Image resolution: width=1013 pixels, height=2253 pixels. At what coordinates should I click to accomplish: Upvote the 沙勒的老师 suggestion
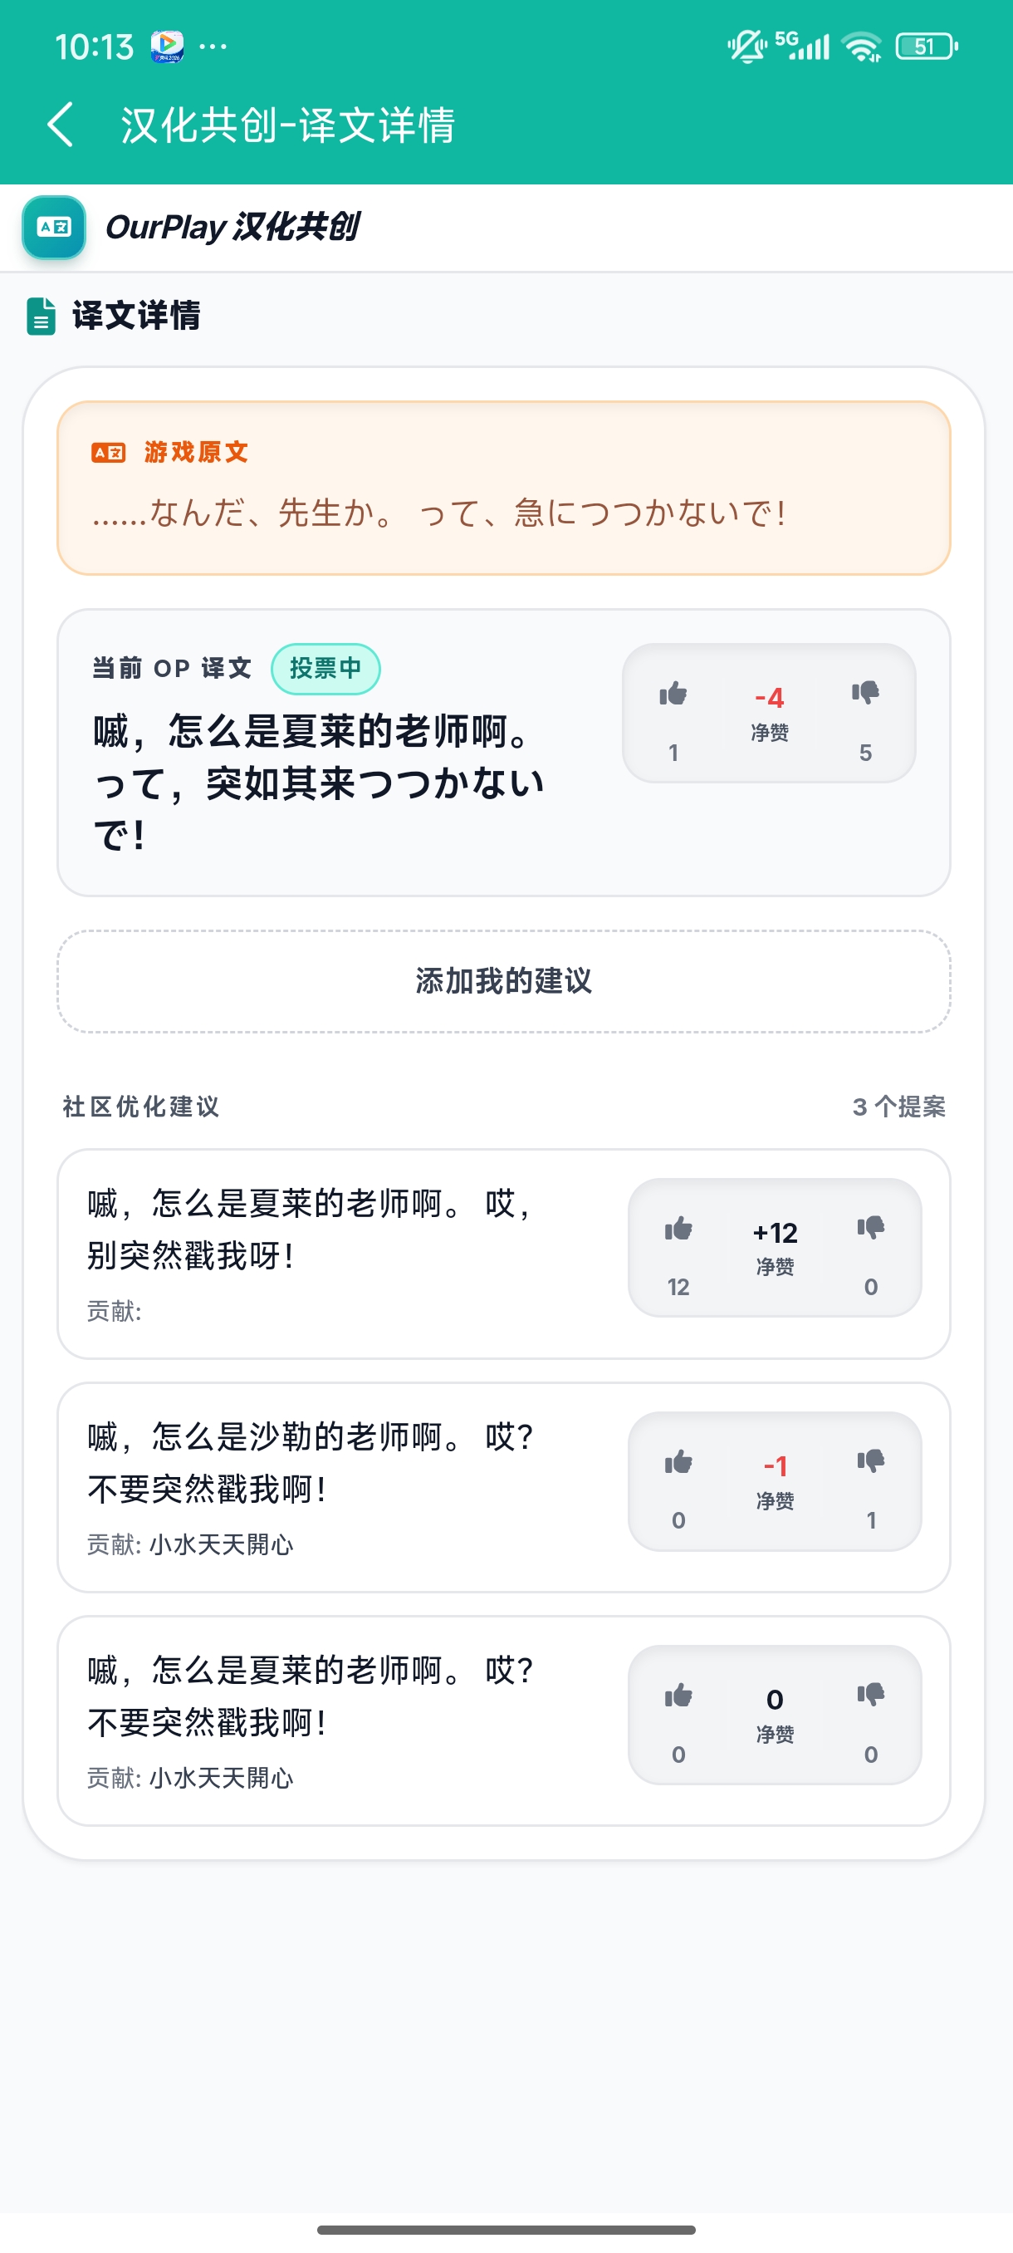pyautogui.click(x=678, y=1463)
